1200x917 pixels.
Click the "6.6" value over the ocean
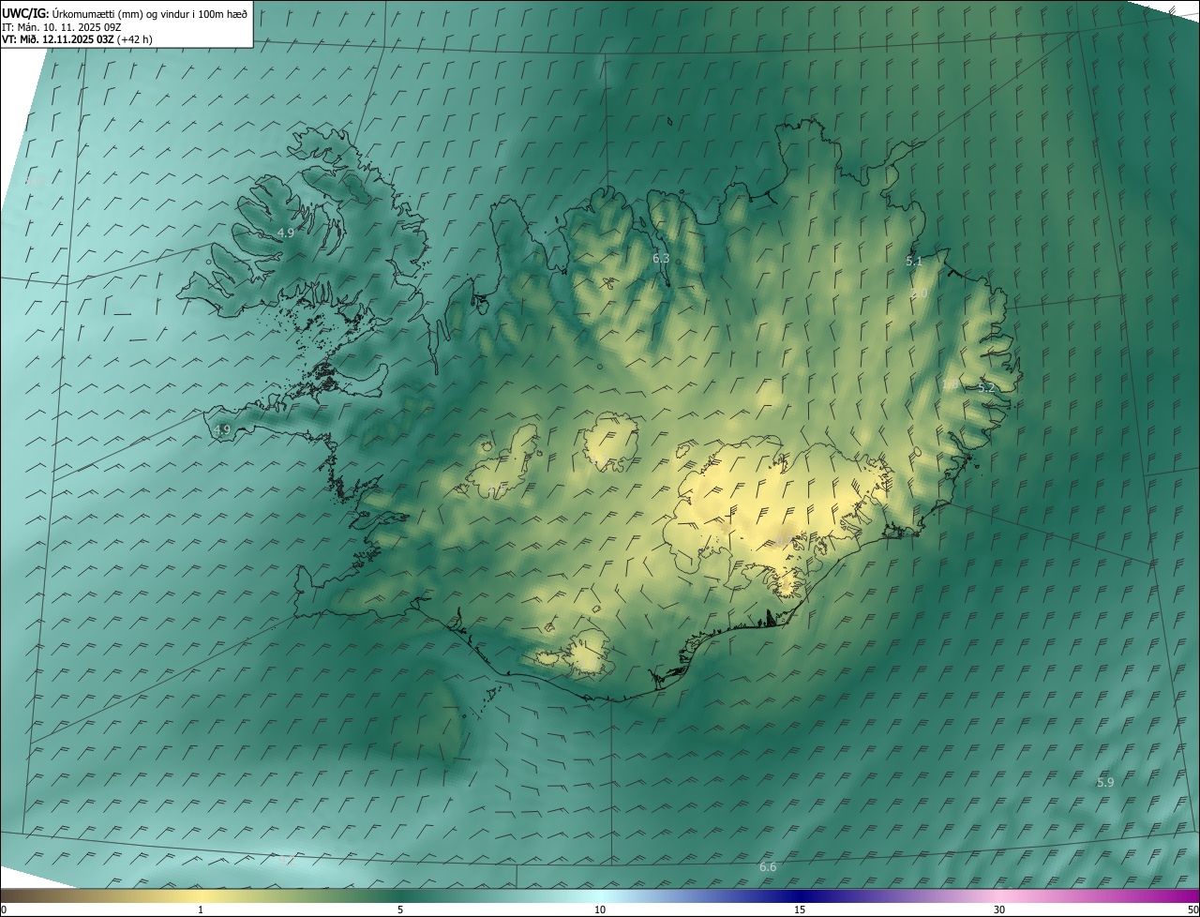(x=768, y=867)
